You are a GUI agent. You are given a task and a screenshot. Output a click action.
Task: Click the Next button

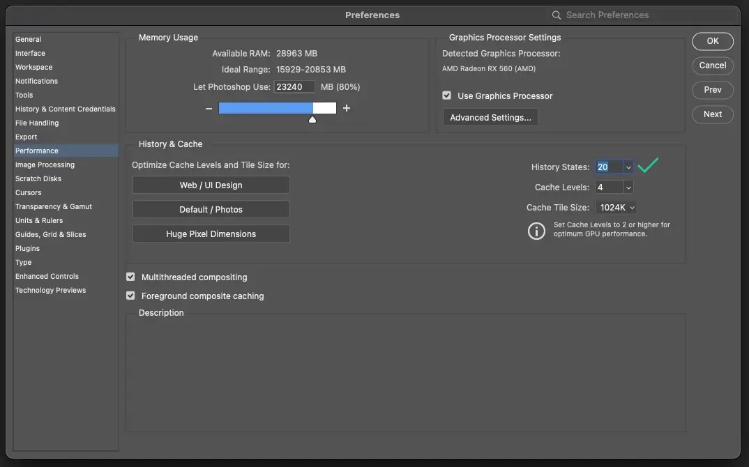[713, 114]
